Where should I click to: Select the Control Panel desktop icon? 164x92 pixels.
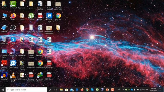tap(4, 53)
